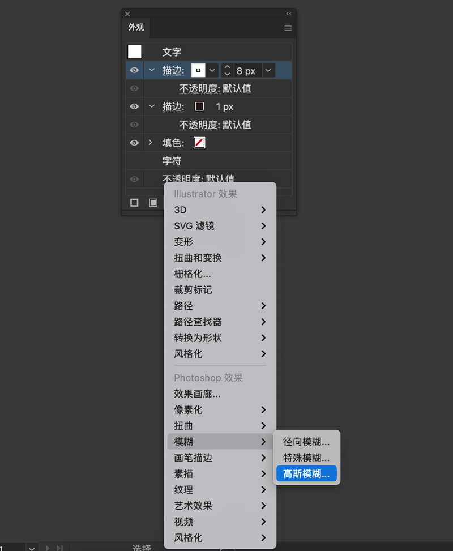This screenshot has width=453, height=551.
Task: Open the 外观 panel options menu
Action: pyautogui.click(x=288, y=28)
